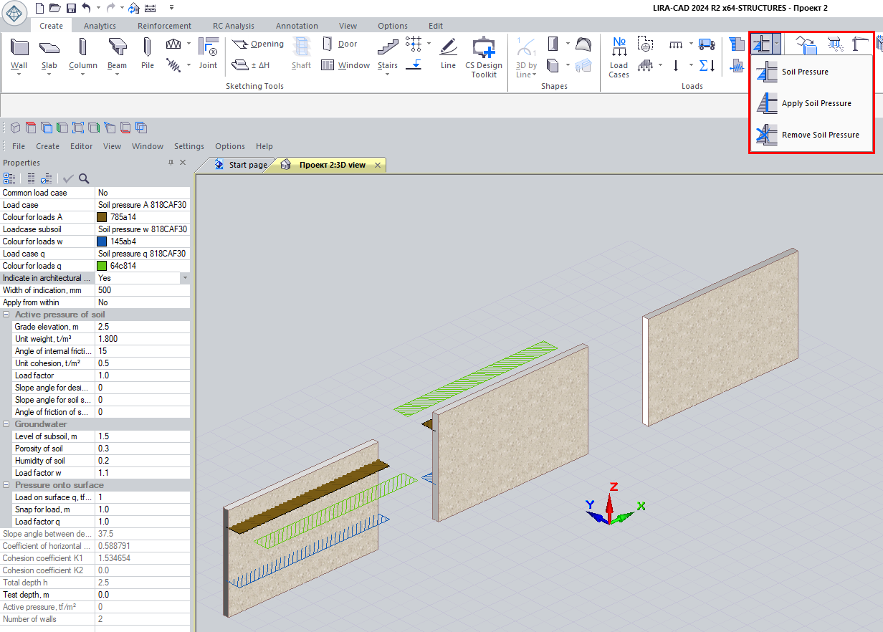Click the Opening tool
883x632 pixels.
259,44
